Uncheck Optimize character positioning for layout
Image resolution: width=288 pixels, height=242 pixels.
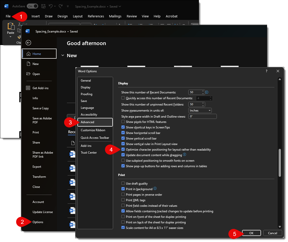coord(123,149)
